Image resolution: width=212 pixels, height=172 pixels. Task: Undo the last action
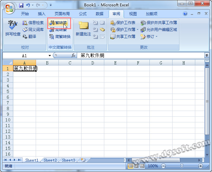[x=28, y=5]
